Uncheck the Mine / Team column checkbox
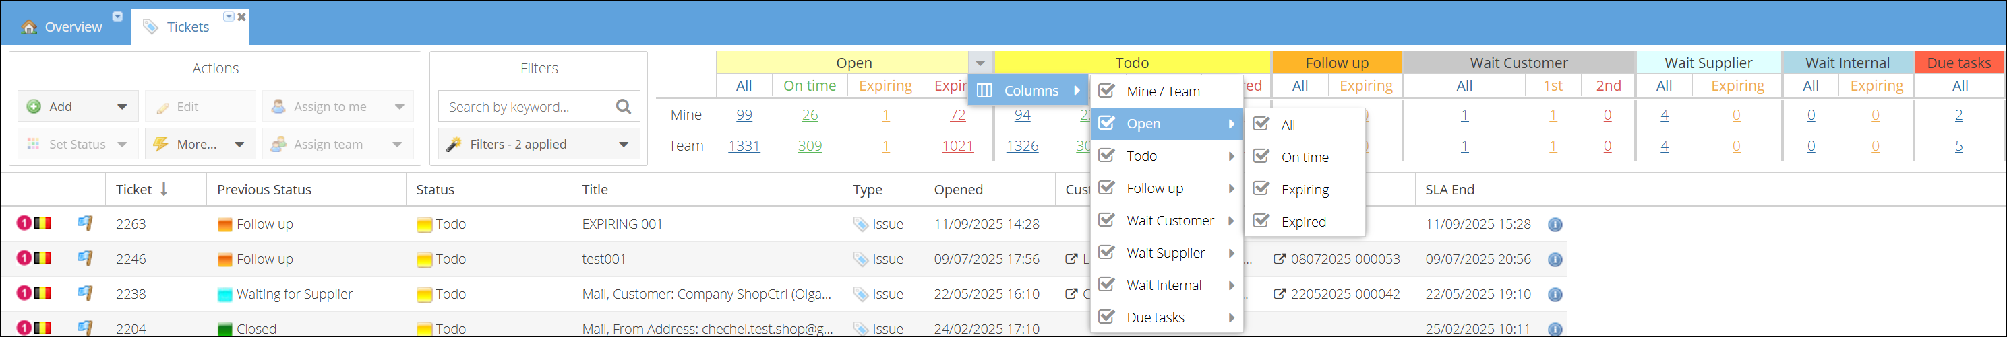 [1106, 91]
